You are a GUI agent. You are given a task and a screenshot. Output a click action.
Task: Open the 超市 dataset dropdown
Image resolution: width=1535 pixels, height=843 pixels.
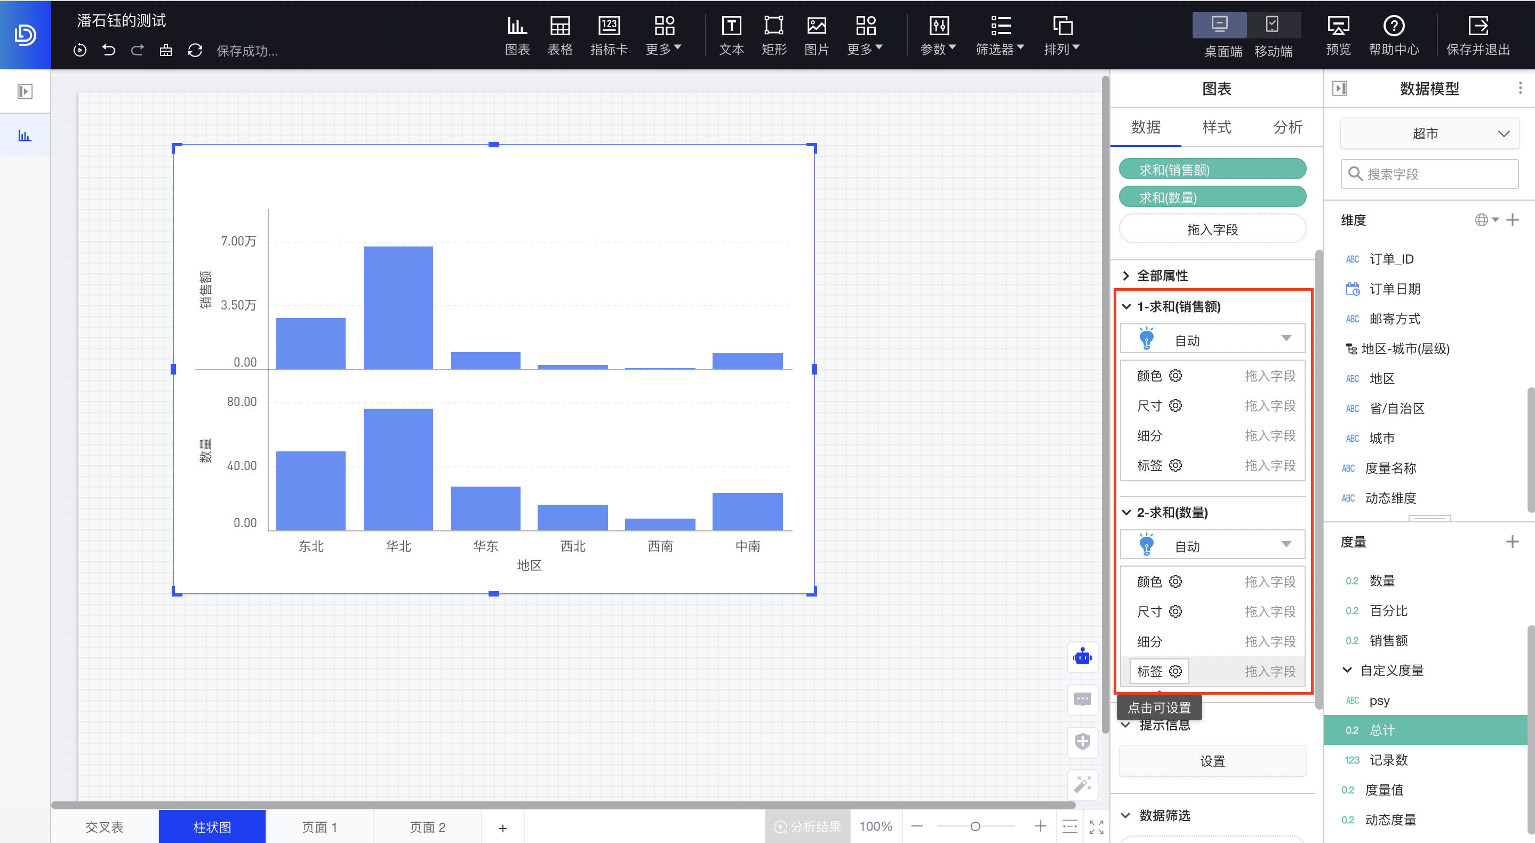1429,133
